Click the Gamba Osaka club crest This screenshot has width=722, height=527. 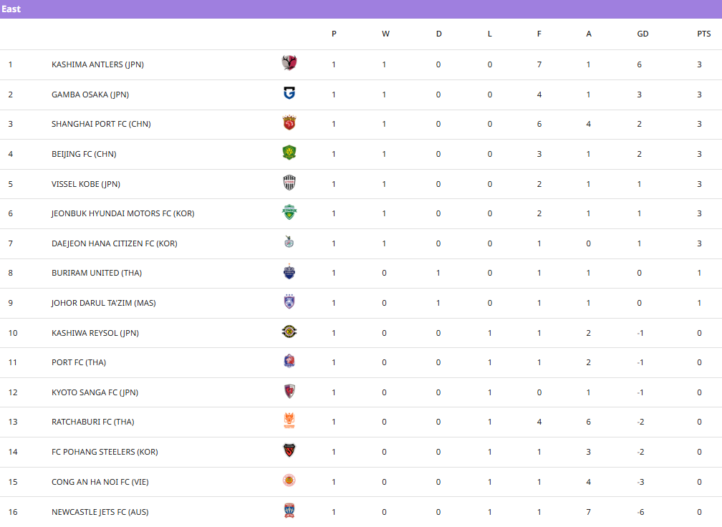point(289,93)
